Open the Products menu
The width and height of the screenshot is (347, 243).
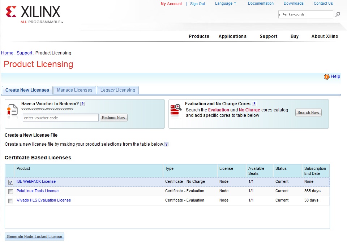pos(199,36)
